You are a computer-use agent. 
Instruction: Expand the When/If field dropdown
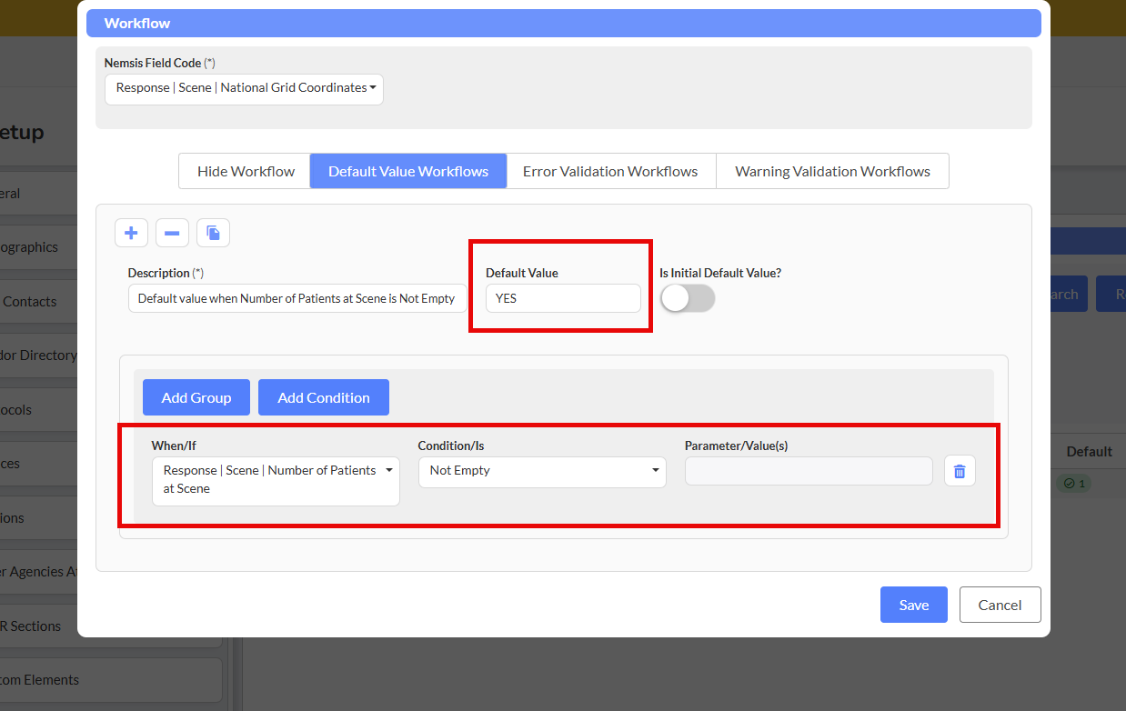coord(276,480)
